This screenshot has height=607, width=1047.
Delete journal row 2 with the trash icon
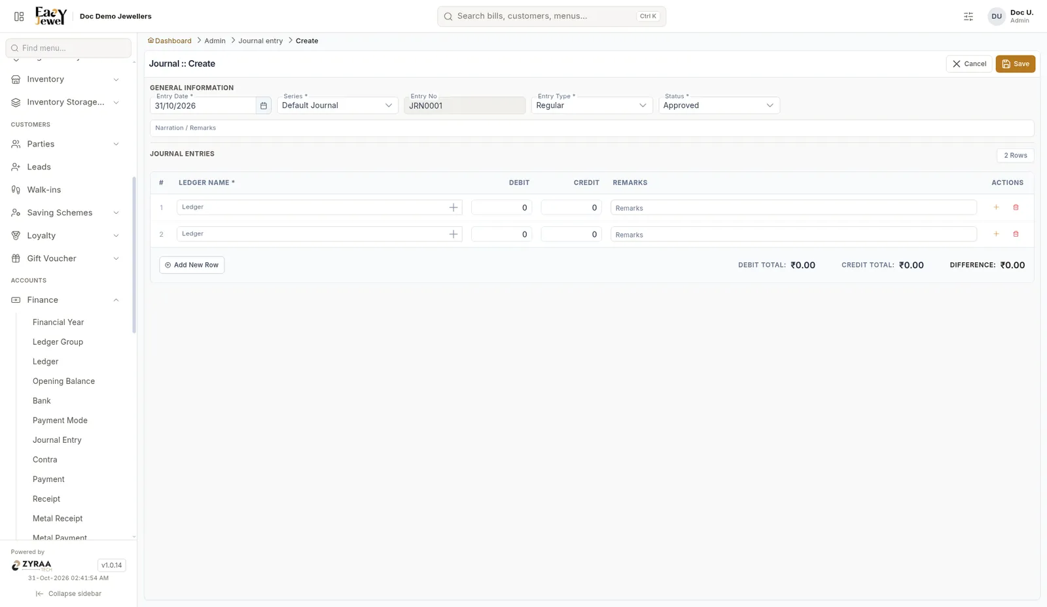pyautogui.click(x=1016, y=234)
